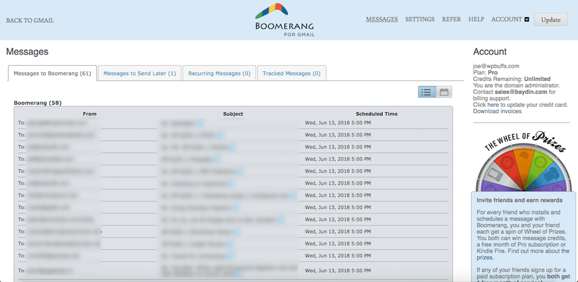Image resolution: width=578 pixels, height=282 pixels.
Task: Open the Messages to Send Later (1) tab
Action: [140, 73]
